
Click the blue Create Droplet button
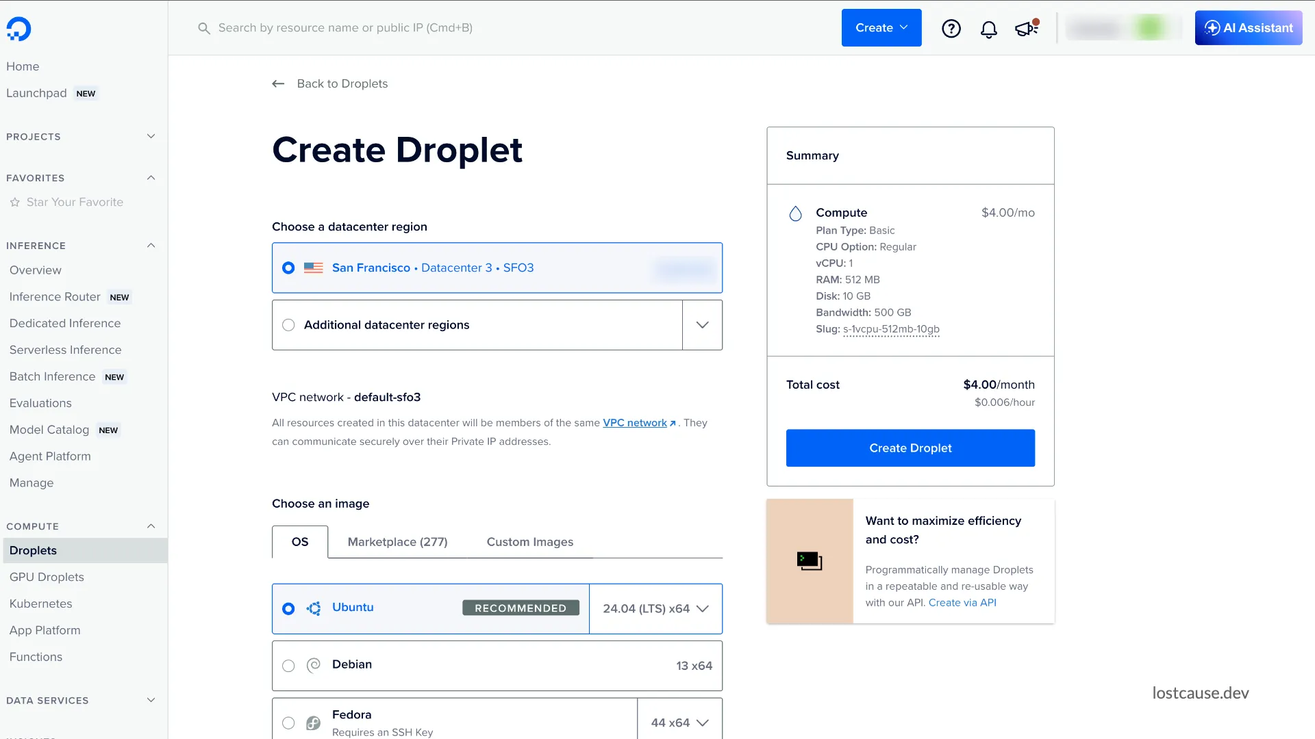pos(910,448)
